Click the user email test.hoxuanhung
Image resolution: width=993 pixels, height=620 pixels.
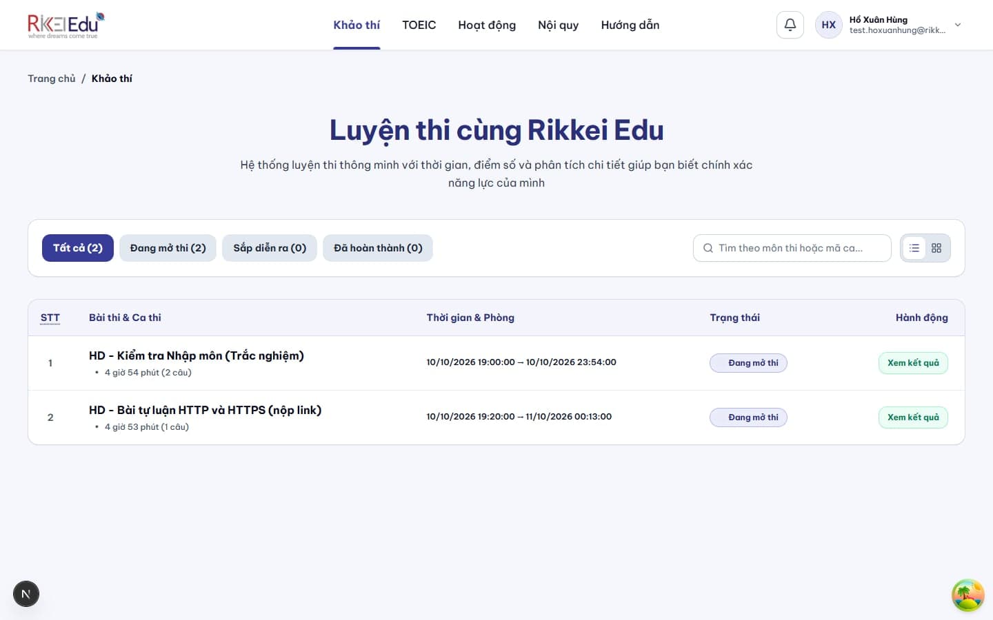pyautogui.click(x=898, y=30)
